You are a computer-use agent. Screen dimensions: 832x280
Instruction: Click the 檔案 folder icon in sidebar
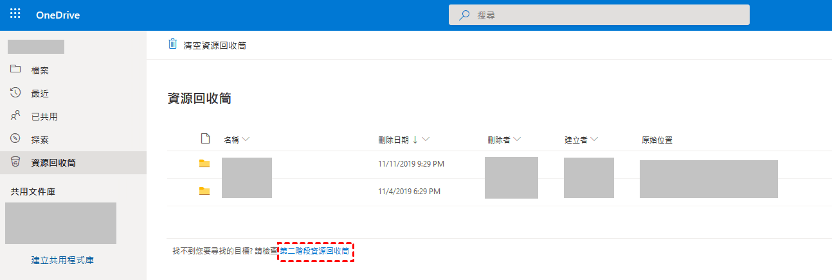(x=16, y=70)
